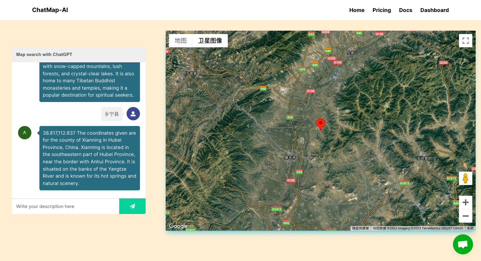Switch map to 地图 view

181,41
